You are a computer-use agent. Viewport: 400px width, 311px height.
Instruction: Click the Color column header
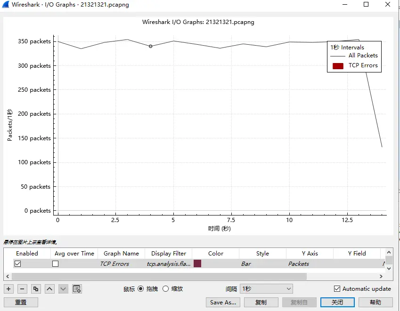click(216, 254)
